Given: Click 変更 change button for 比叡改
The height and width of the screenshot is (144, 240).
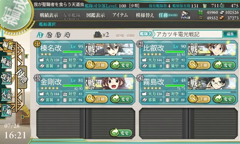Looking at the screenshot, I should coord(224,65).
